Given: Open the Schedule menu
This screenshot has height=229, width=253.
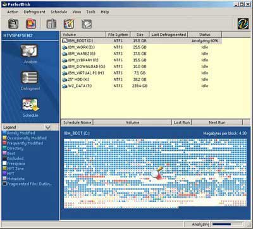Looking at the screenshot, I should tap(59, 12).
